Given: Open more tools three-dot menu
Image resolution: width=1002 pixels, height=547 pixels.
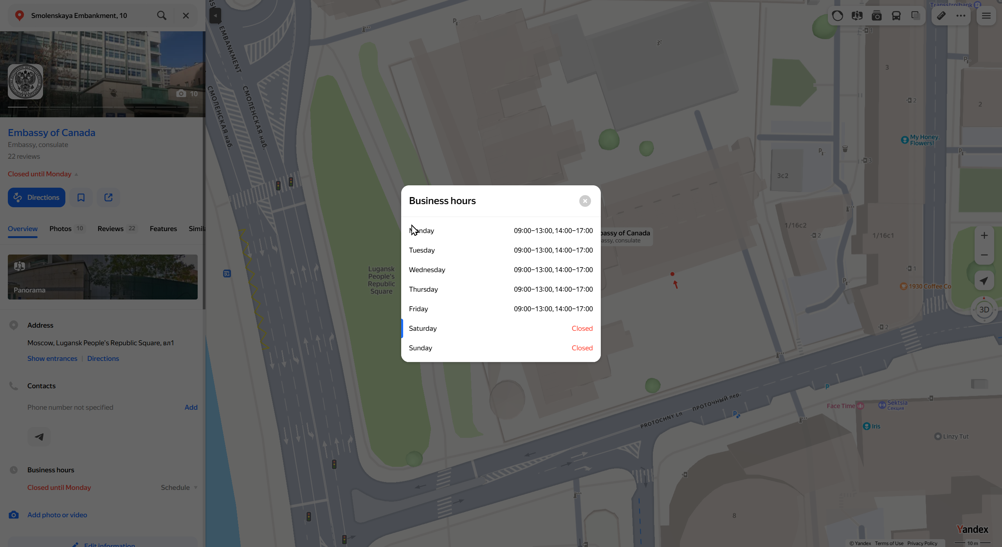Looking at the screenshot, I should [961, 16].
